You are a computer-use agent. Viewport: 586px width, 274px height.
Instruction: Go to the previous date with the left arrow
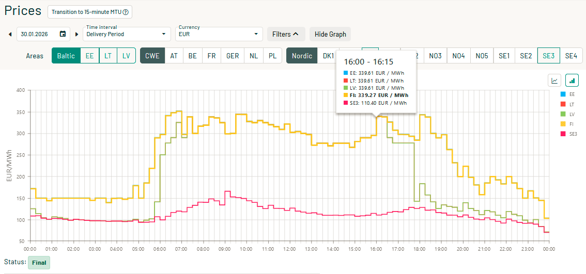10,35
